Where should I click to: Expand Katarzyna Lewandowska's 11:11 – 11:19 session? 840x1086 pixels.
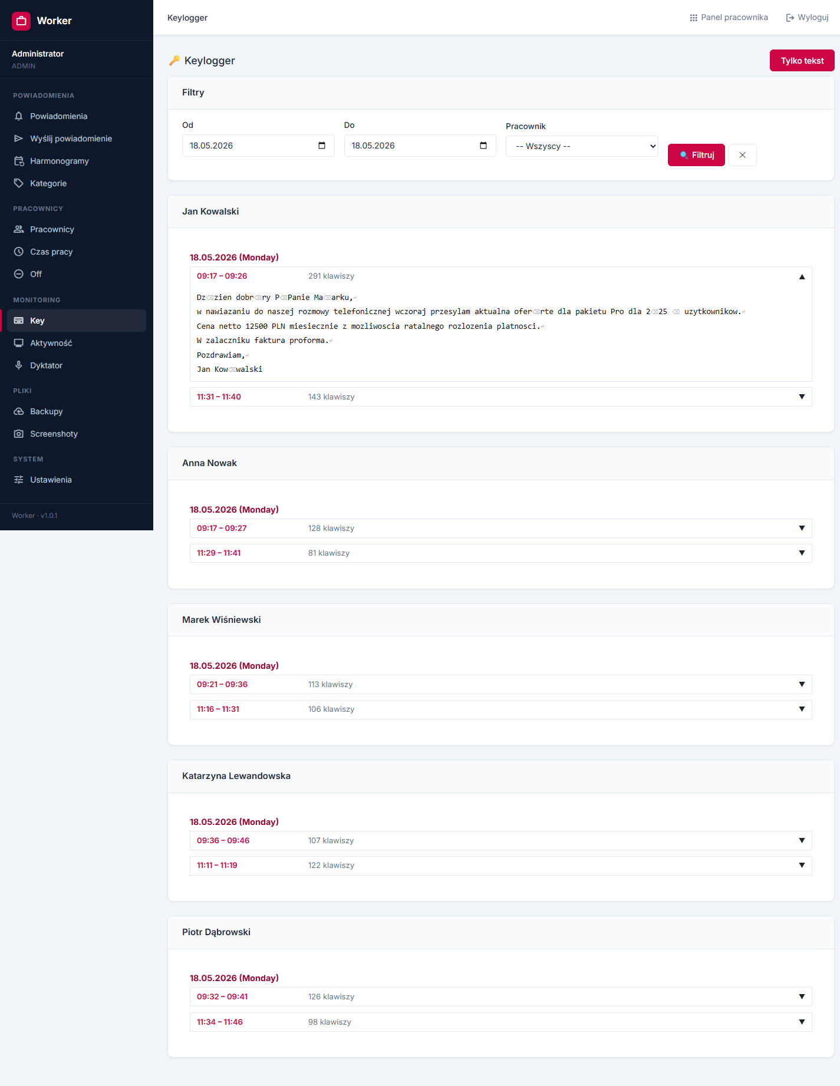(500, 866)
